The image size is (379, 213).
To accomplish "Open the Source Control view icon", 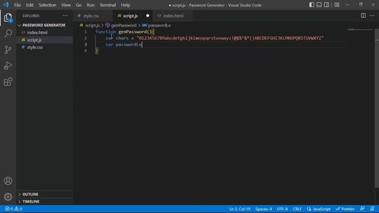I will pyautogui.click(x=8, y=50).
